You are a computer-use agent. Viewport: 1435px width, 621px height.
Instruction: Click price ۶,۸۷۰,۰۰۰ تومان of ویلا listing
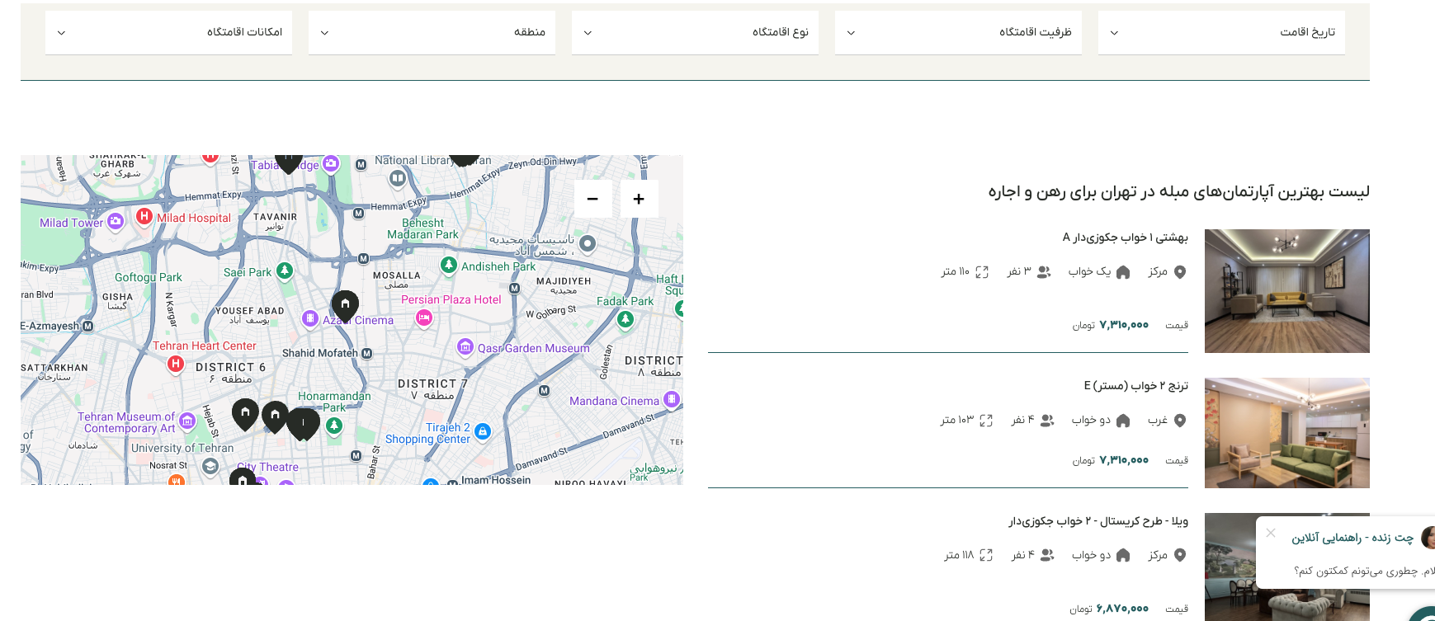(1109, 609)
